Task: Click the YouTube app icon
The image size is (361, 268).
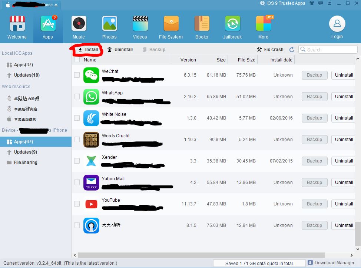Action: [x=91, y=204]
